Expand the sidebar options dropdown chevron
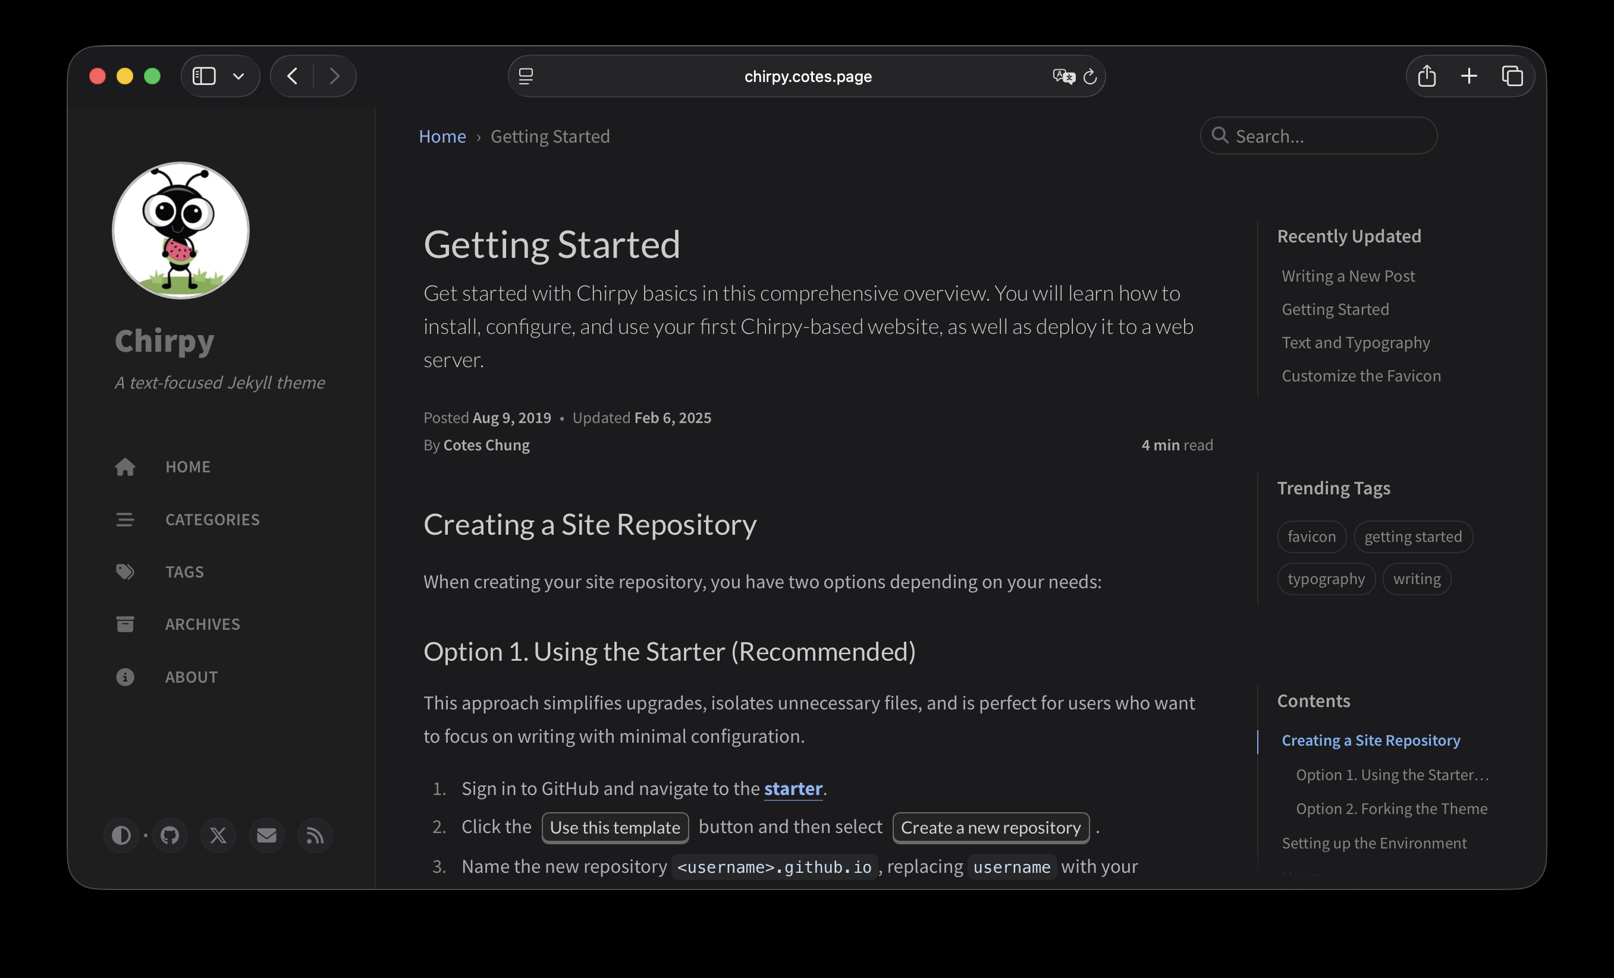1614x978 pixels. tap(238, 77)
